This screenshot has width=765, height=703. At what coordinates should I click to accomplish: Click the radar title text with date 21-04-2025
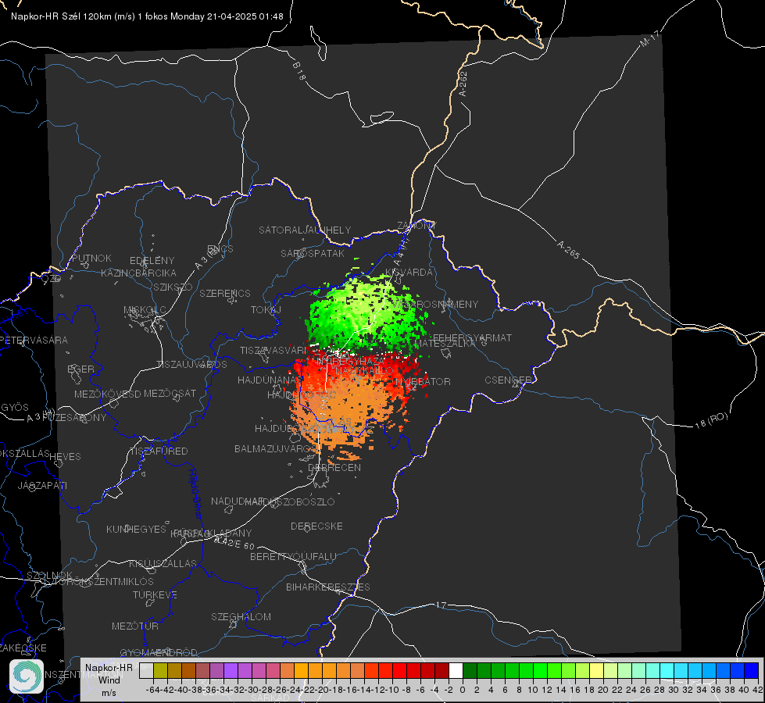coord(147,16)
